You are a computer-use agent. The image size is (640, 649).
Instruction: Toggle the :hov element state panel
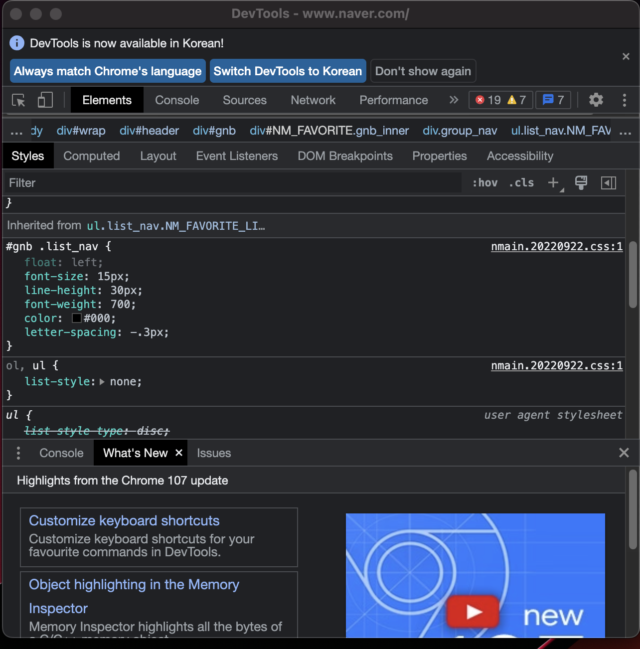(485, 183)
